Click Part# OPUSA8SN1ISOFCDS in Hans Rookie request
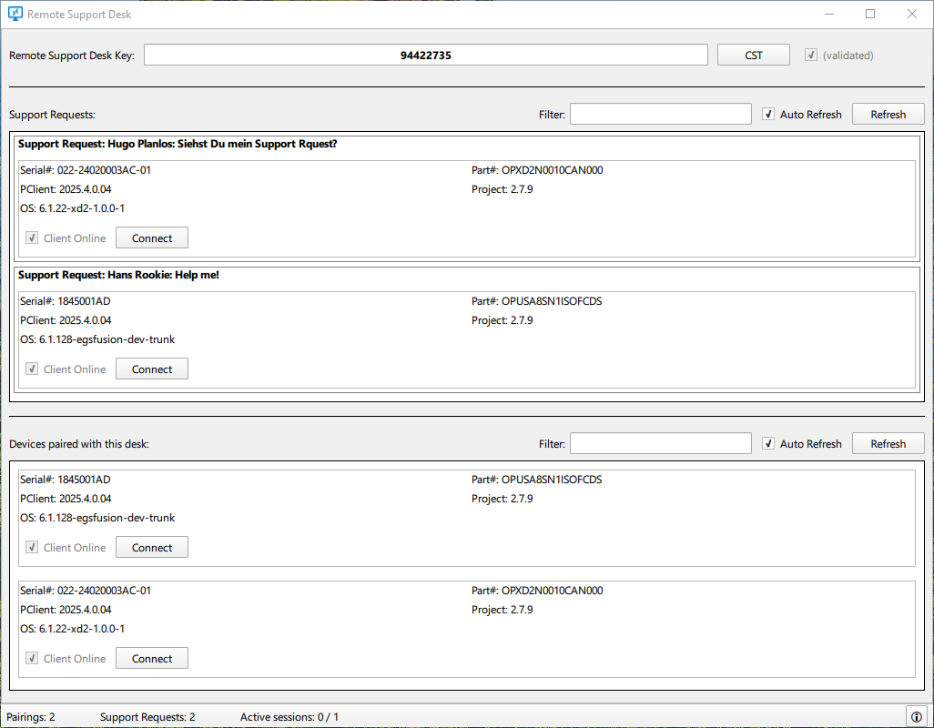The height and width of the screenshot is (728, 934). (537, 300)
